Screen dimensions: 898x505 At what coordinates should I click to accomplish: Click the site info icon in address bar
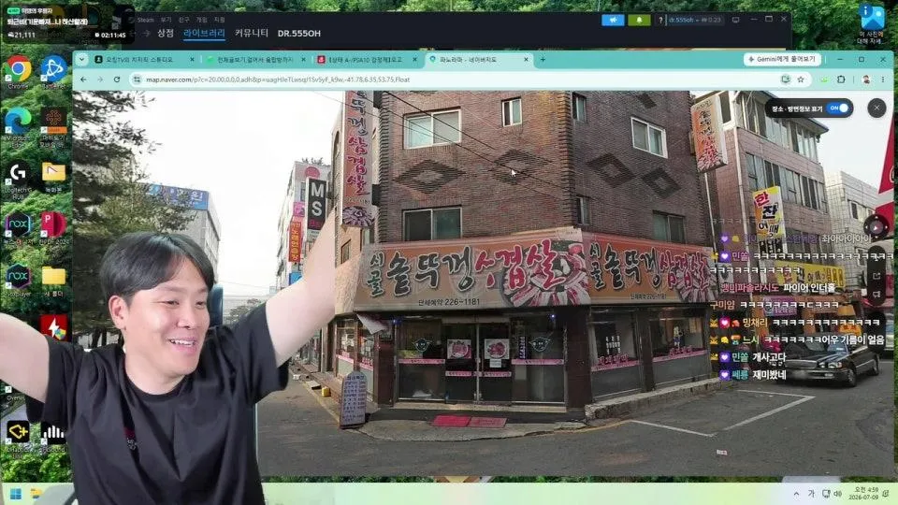137,79
